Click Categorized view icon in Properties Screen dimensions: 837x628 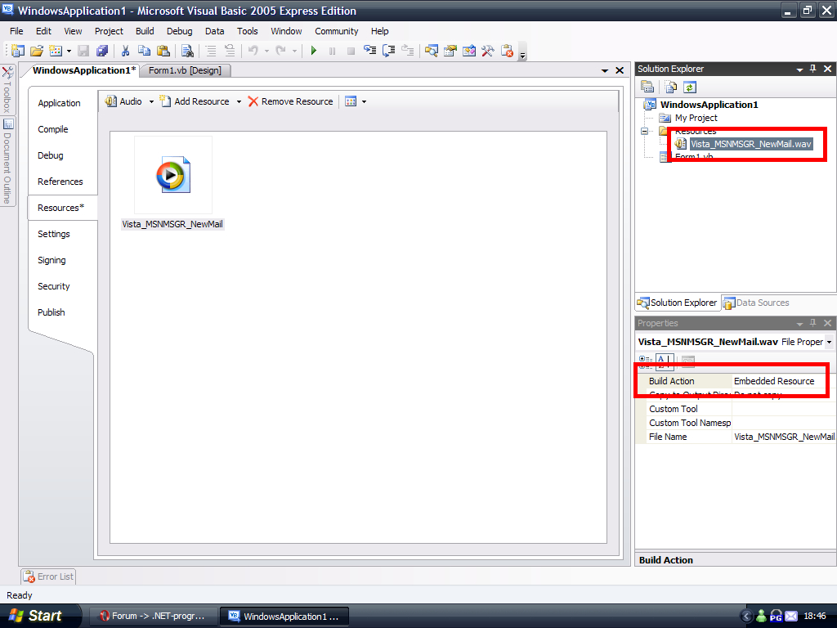[646, 361]
